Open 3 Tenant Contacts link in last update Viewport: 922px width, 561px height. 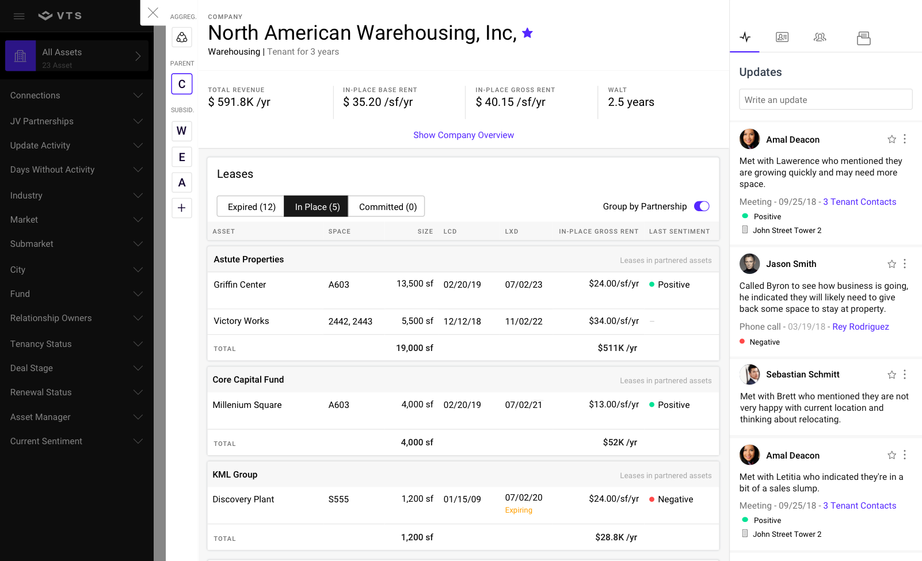pyautogui.click(x=859, y=506)
